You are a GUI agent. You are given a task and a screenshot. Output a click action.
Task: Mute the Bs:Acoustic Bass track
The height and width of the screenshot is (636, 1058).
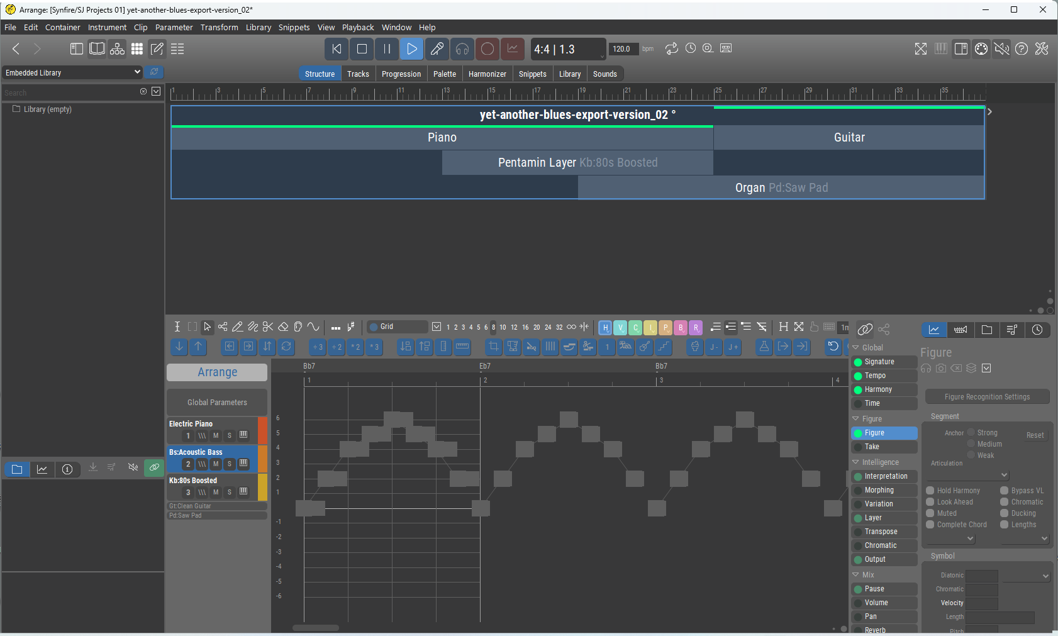(x=216, y=464)
